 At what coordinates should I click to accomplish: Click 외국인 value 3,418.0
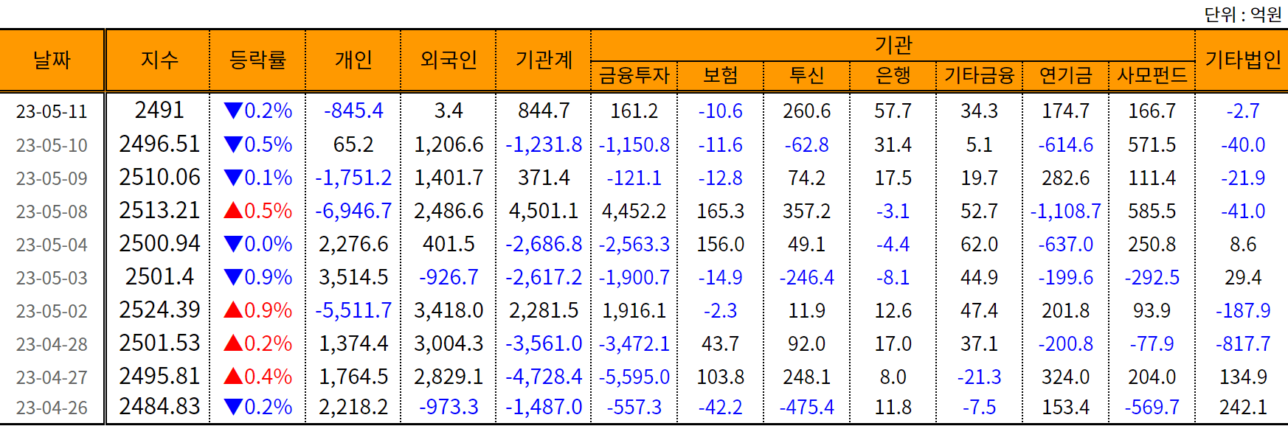tap(449, 310)
